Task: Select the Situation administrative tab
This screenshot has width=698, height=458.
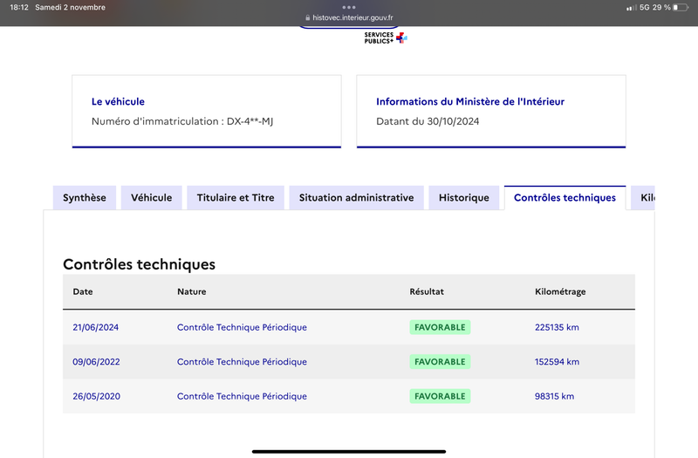Action: (356, 198)
